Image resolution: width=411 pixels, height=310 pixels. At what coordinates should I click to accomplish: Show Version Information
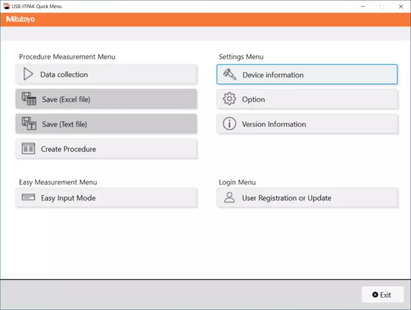tap(307, 123)
